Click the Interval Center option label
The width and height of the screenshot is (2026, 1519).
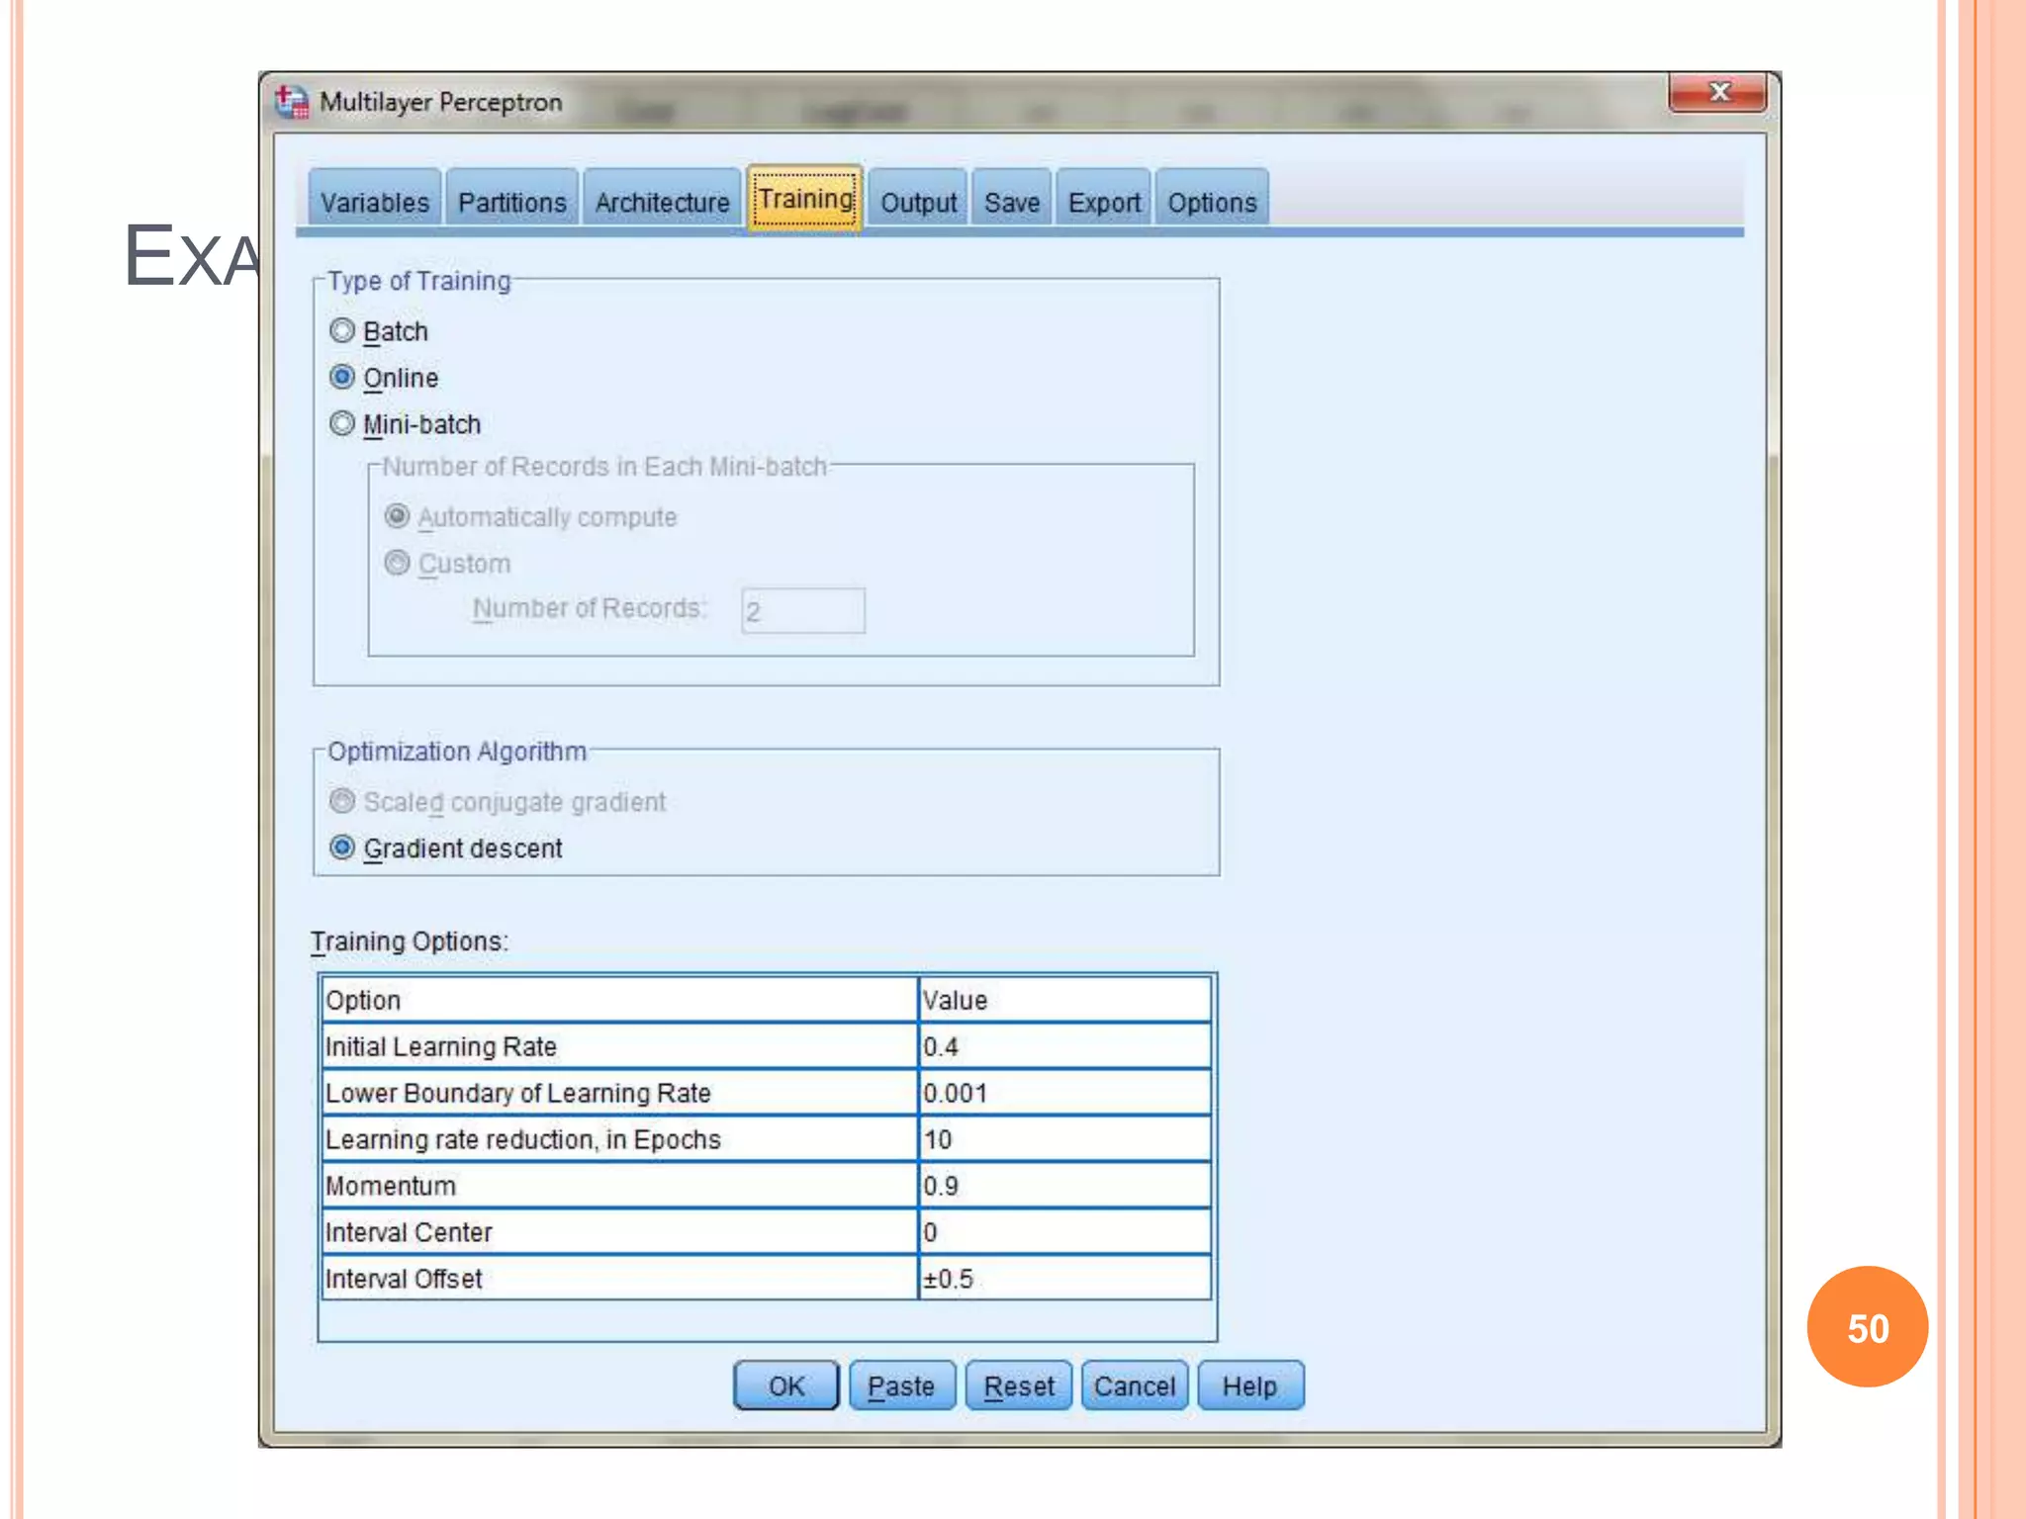point(619,1232)
